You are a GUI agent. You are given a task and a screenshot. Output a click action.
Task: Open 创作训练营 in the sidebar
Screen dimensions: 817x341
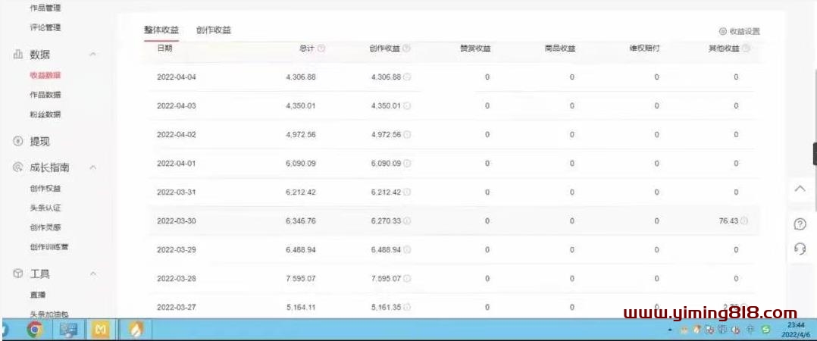(x=49, y=247)
